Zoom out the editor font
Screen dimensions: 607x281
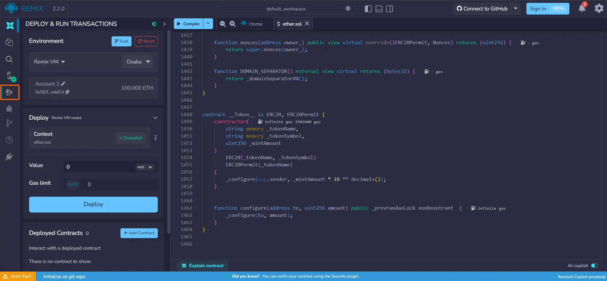click(x=223, y=24)
